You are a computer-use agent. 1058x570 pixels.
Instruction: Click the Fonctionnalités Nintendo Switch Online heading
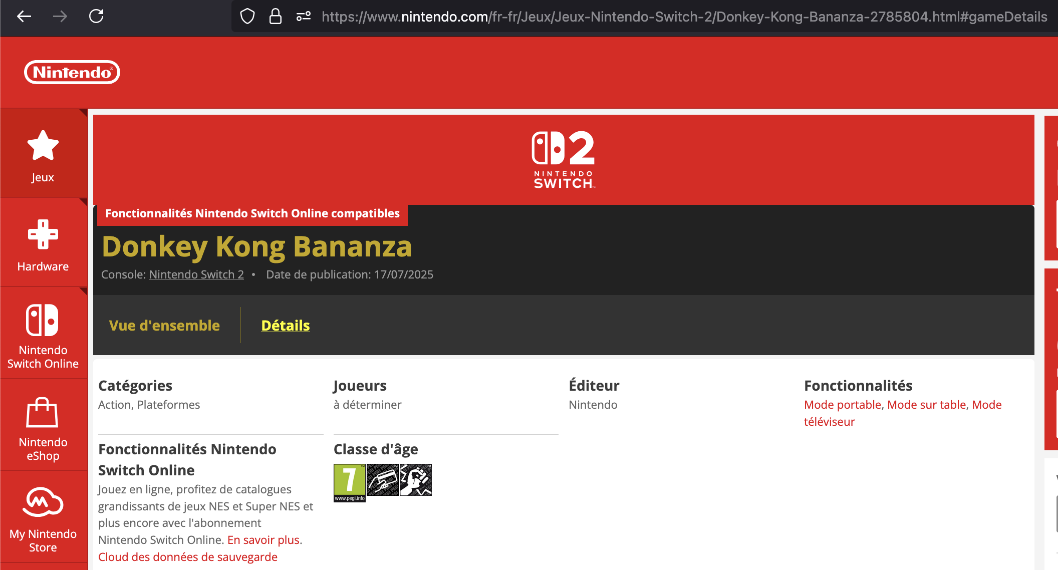point(187,460)
